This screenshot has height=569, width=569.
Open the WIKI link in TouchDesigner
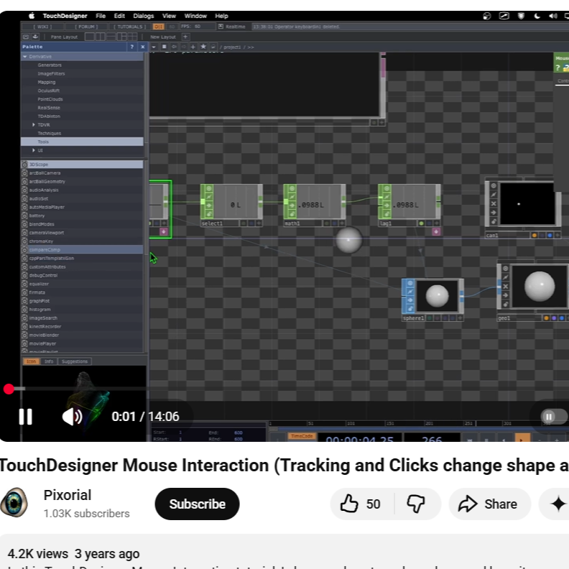[42, 27]
